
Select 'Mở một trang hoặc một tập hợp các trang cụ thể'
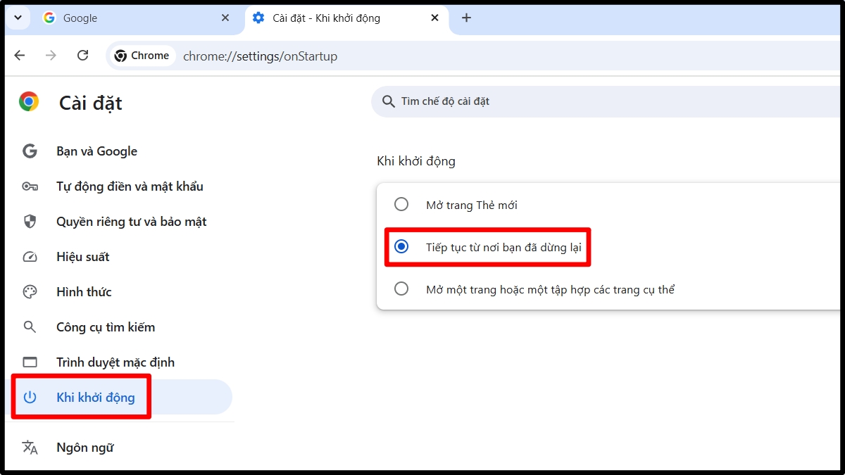pos(401,289)
